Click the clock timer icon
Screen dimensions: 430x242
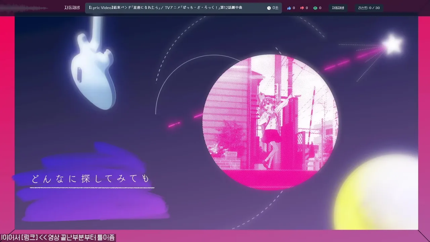point(269,8)
